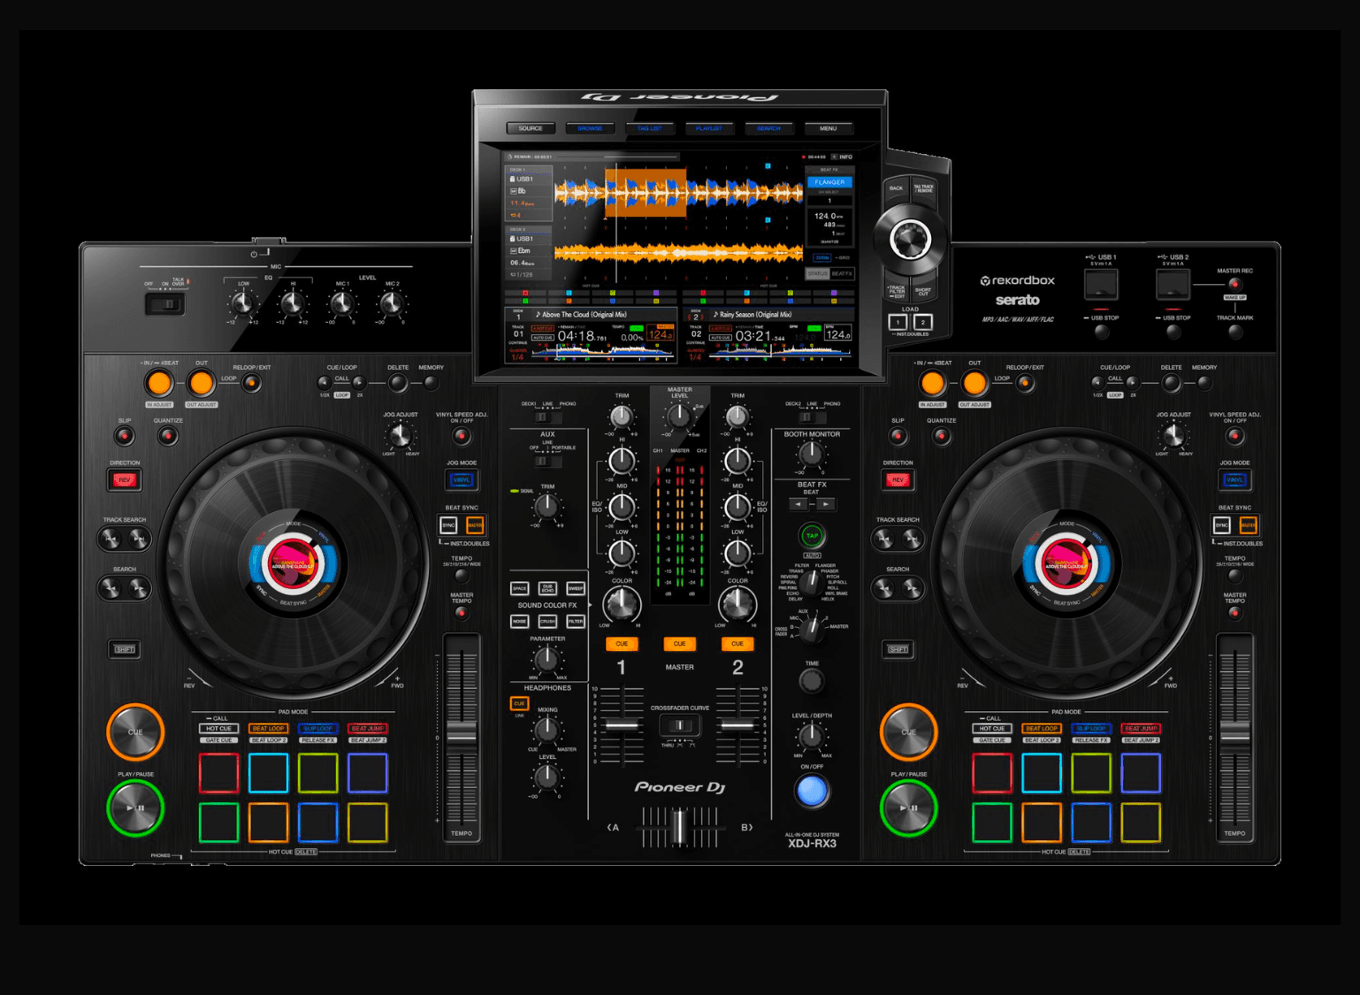Tap Above The Cloud track title on screen
Viewport: 1360px width, 995px height.
(584, 315)
